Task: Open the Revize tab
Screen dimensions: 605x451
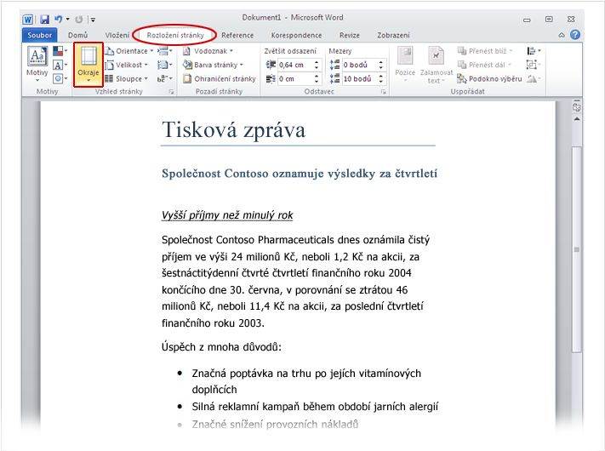Action: [349, 35]
